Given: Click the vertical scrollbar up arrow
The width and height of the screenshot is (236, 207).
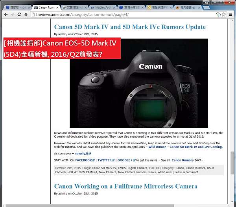Looking at the screenshot, I should click(x=232, y=20).
